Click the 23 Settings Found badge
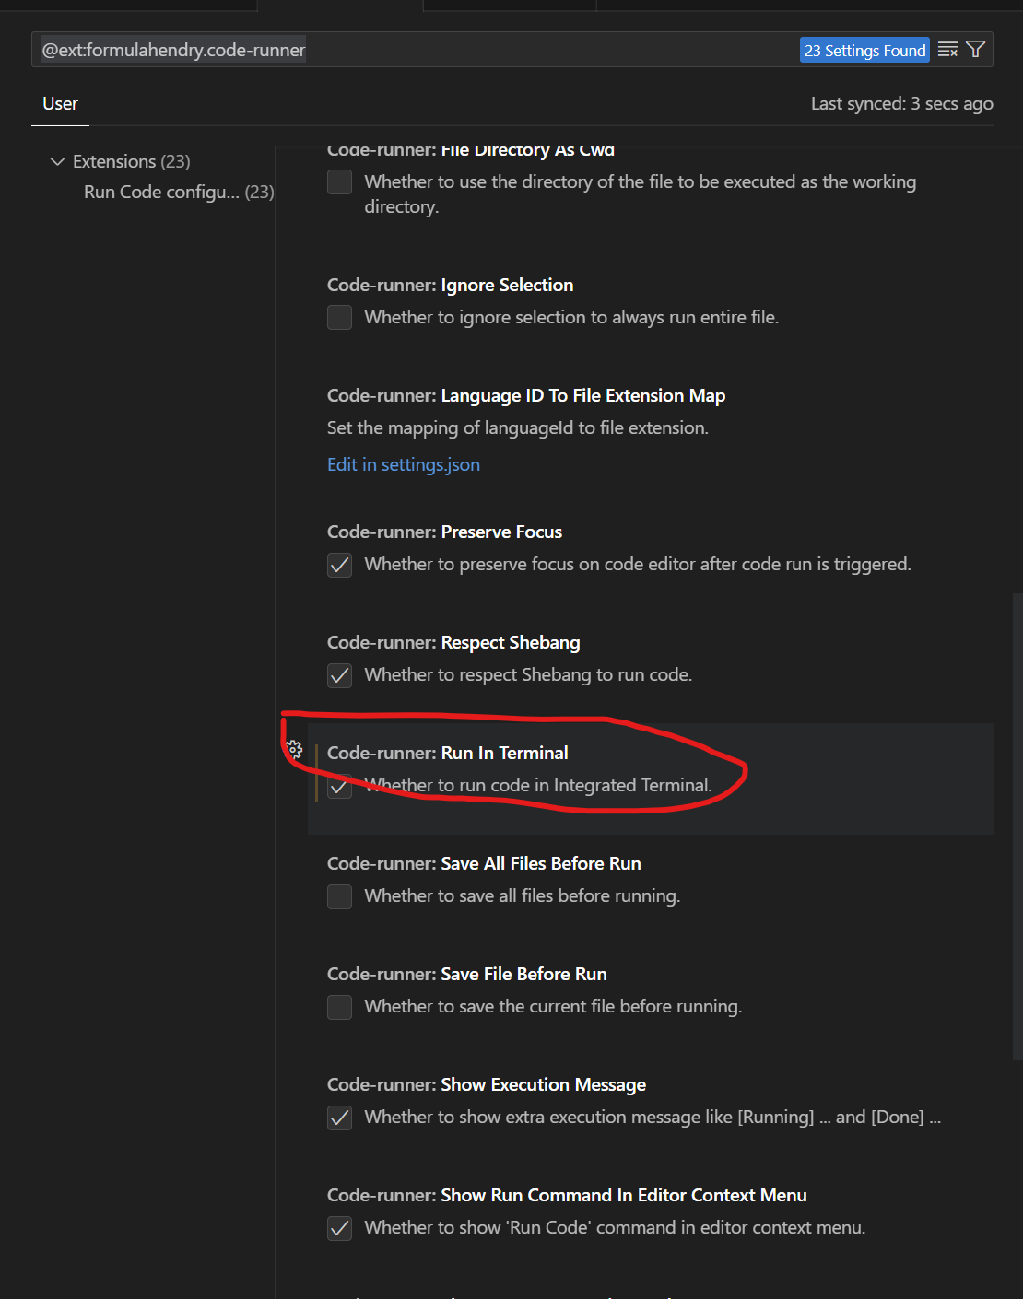The width and height of the screenshot is (1023, 1299). coord(864,51)
